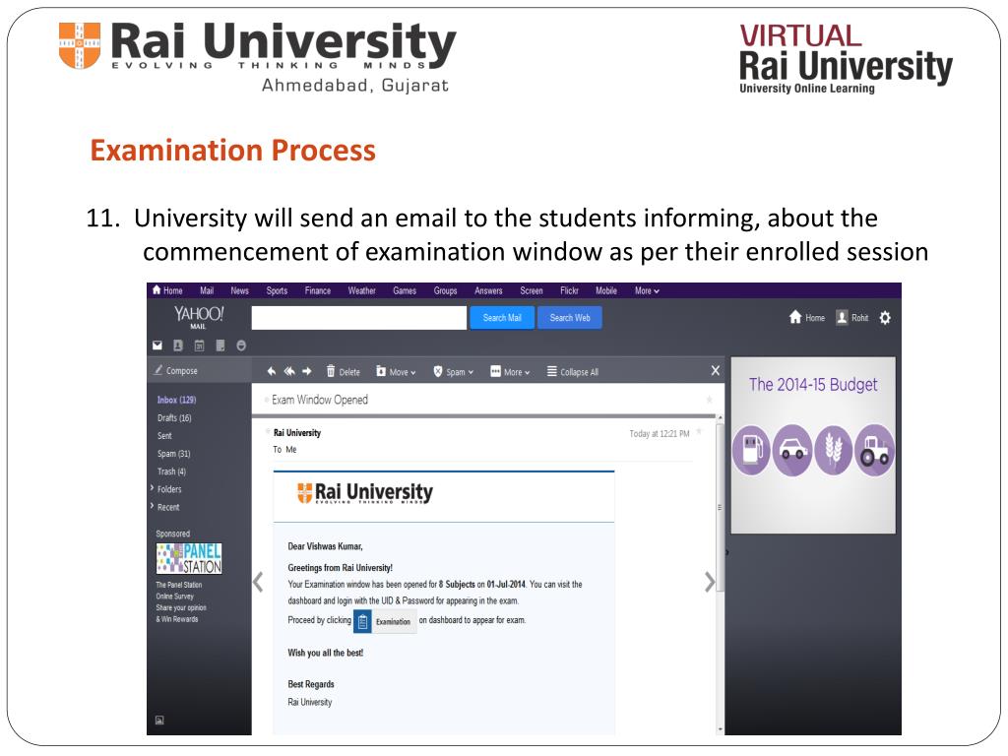Click the Panel Station sponsored ad image

(189, 558)
